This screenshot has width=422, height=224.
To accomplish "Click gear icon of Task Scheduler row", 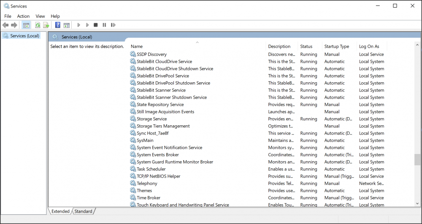I will (x=133, y=169).
